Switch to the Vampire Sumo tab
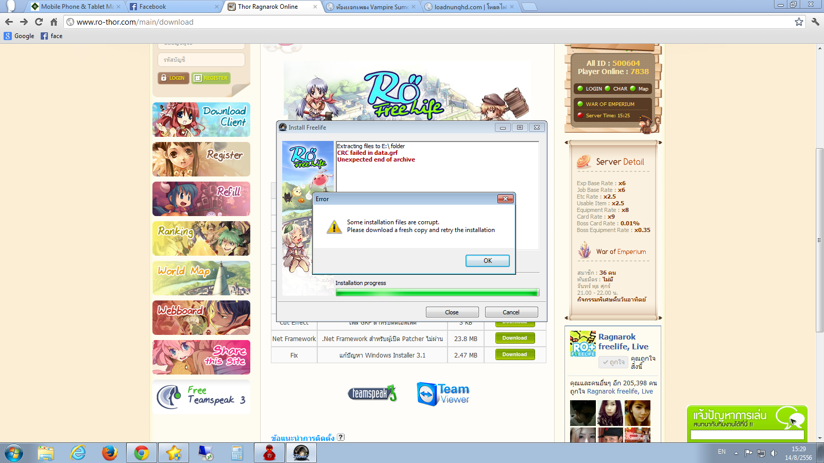This screenshot has width=824, height=463. pyautogui.click(x=371, y=7)
